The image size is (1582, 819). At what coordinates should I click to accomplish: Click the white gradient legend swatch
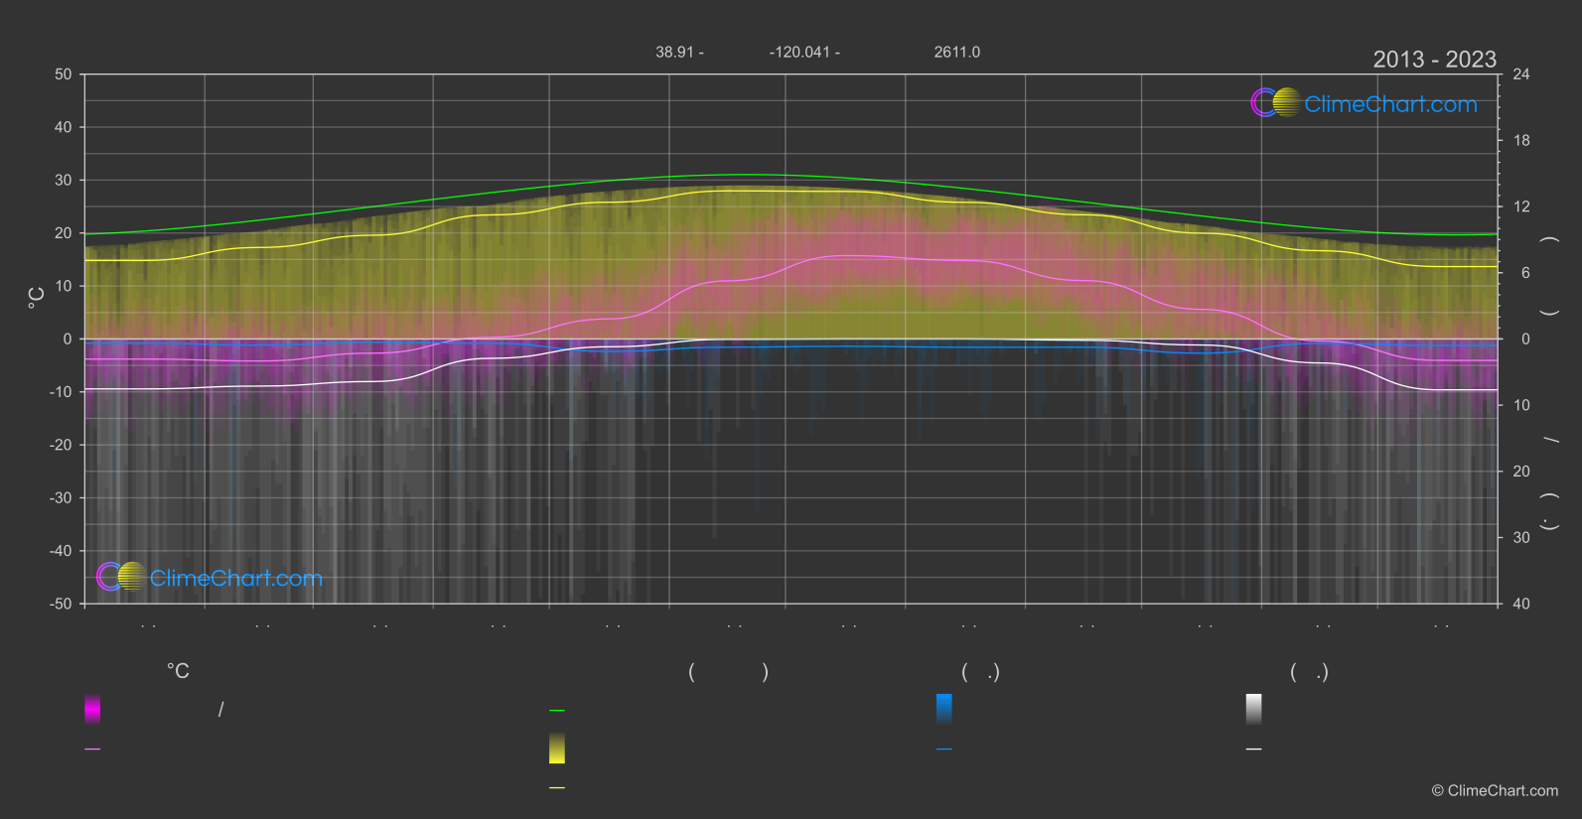[x=1254, y=709]
